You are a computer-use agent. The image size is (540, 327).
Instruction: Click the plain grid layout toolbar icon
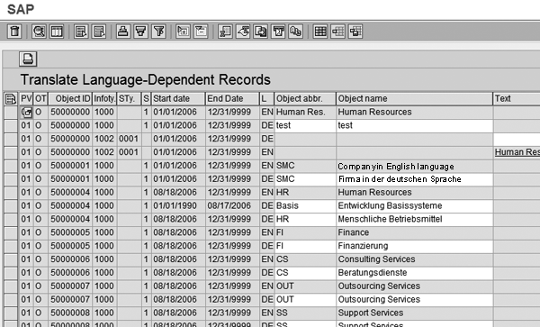click(x=320, y=32)
